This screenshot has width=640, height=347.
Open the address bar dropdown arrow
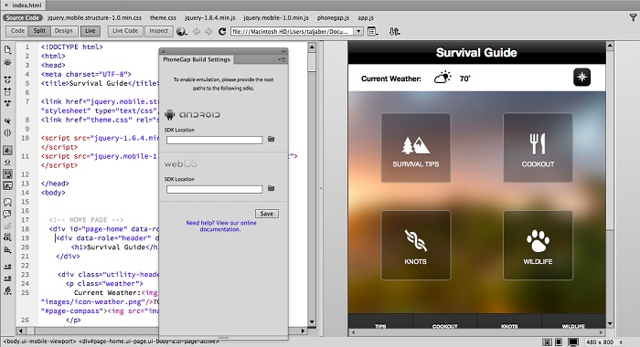pos(358,31)
